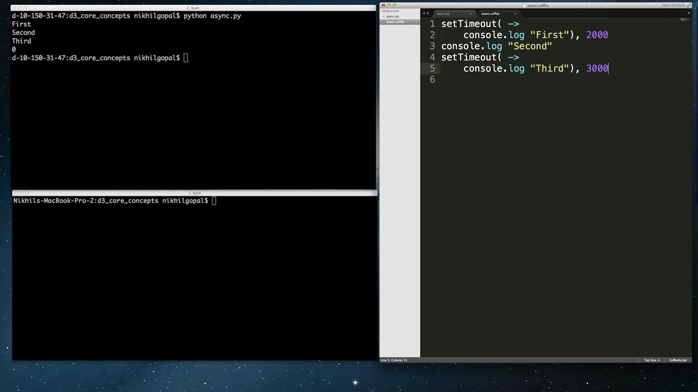698x392 pixels.
Task: Click the Line 5, Column 31 status
Action: 394,360
